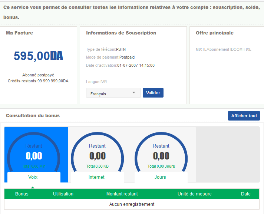Click the Aucun enregistrement table row
Viewport: 264px width, 214px height.
[132, 204]
